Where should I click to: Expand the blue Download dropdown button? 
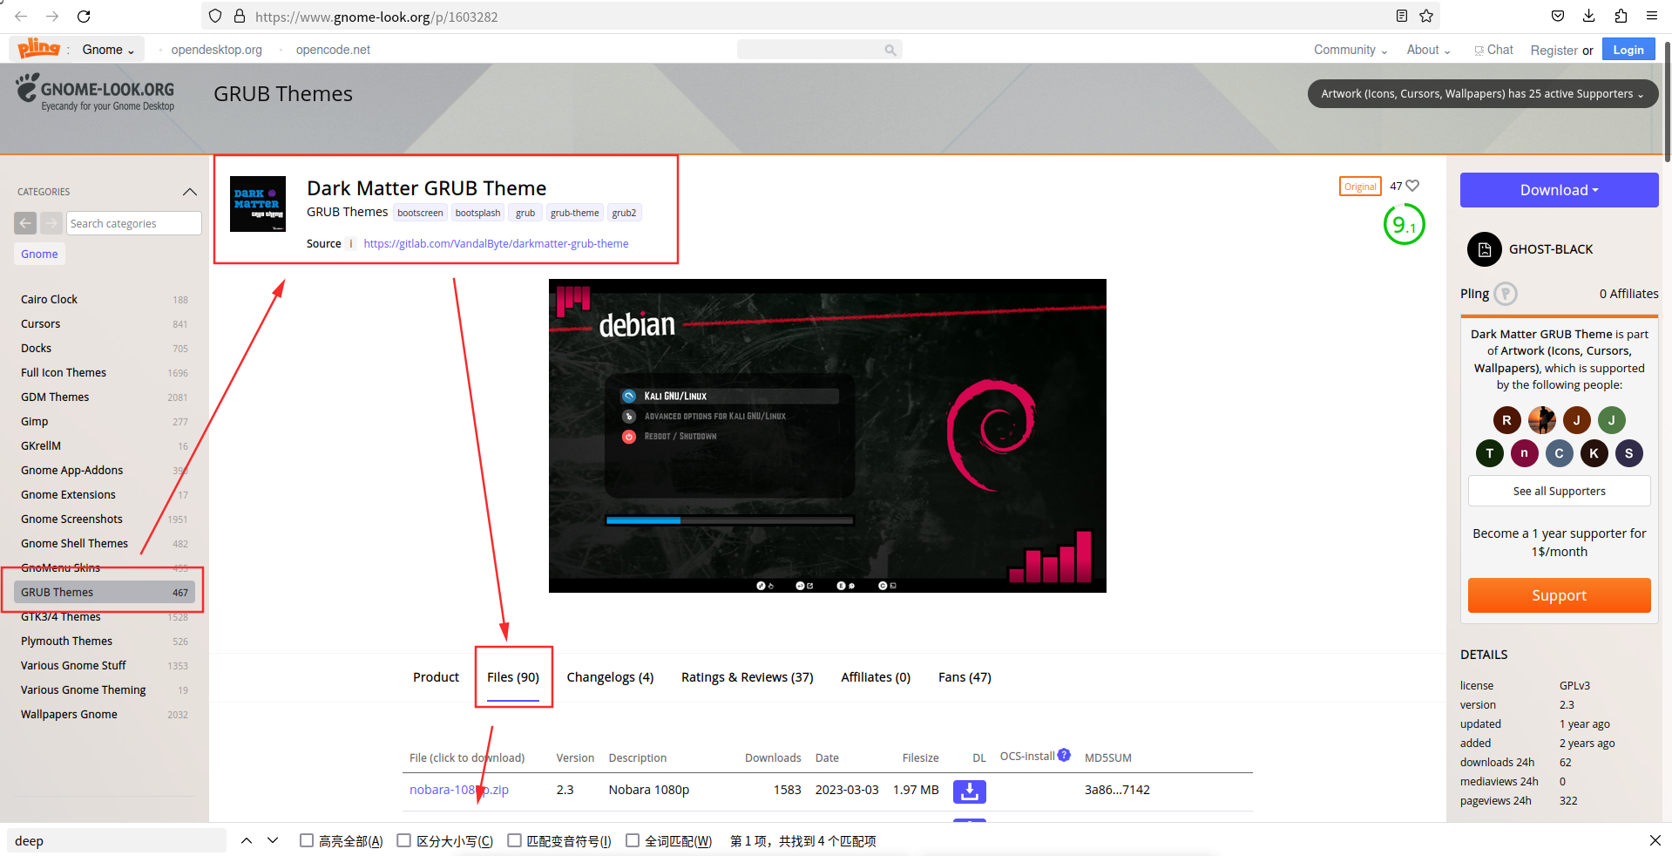click(1559, 190)
